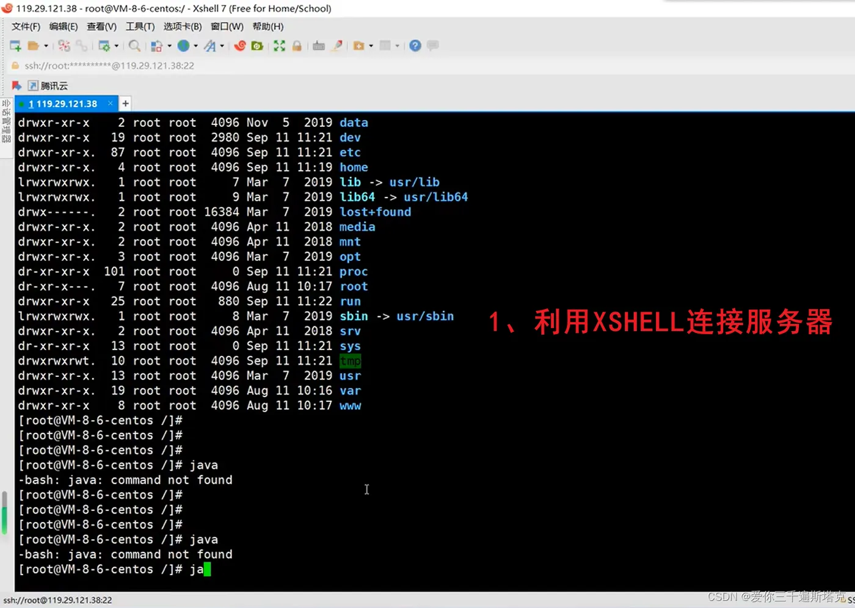
Task: Click the 'home' directory name
Action: [354, 167]
